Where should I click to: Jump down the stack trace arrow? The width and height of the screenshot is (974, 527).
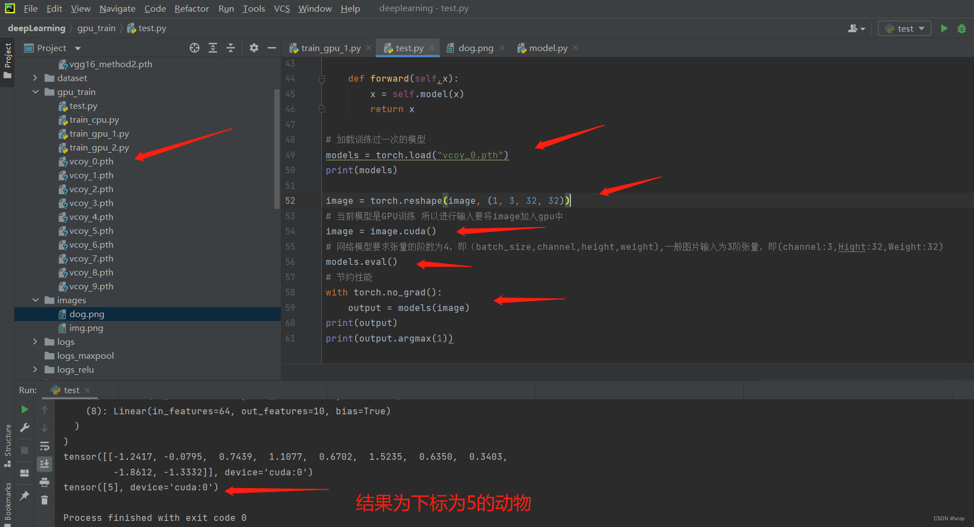pos(44,428)
